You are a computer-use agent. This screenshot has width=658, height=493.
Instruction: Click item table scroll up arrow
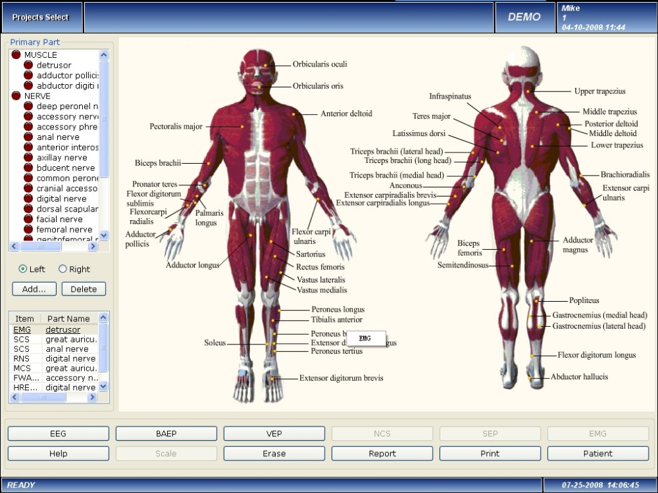tap(103, 317)
